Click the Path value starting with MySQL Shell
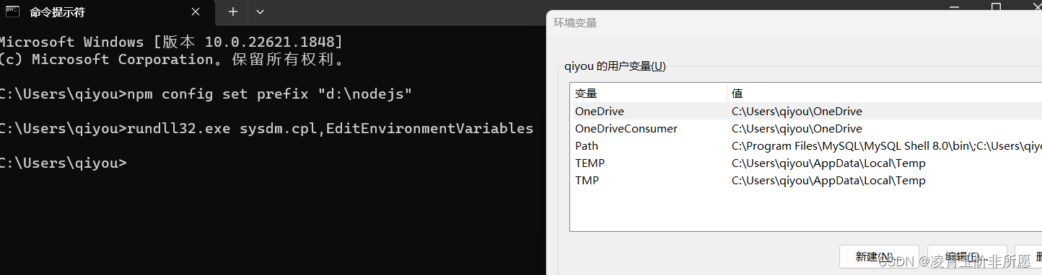Viewport: 1042px width, 275px height. (x=887, y=146)
